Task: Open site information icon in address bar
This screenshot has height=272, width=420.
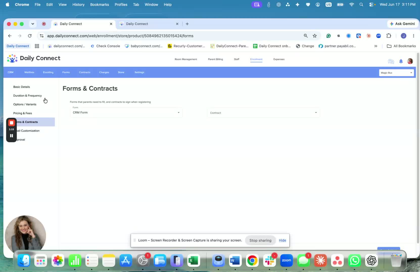Action: pyautogui.click(x=42, y=36)
